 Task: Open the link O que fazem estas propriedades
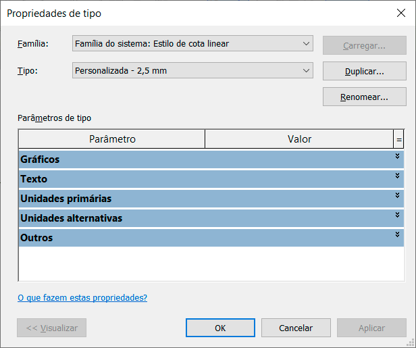(82, 297)
